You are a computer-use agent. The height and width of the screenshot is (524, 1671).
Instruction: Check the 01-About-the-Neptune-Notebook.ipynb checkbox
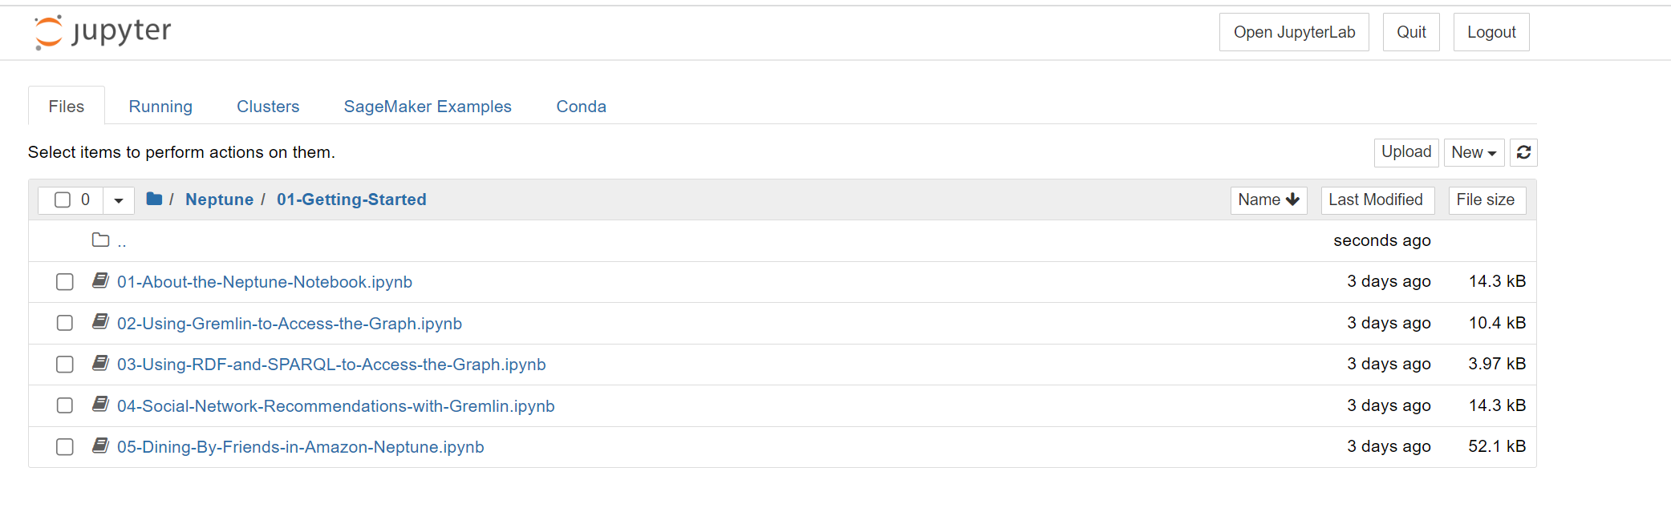(65, 282)
